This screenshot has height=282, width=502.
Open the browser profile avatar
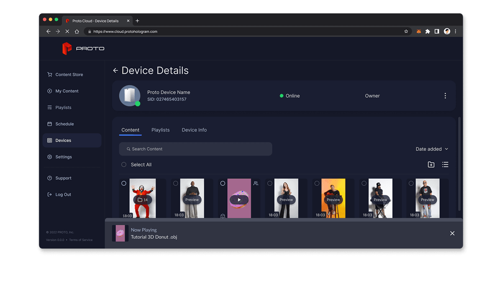click(447, 31)
